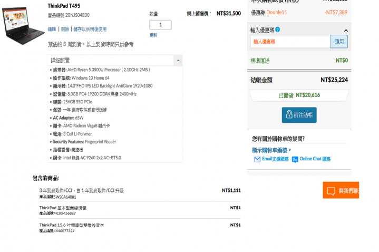The height and width of the screenshot is (252, 379).
Task: Select the saved amount NT$20,616
Action: pos(308,95)
